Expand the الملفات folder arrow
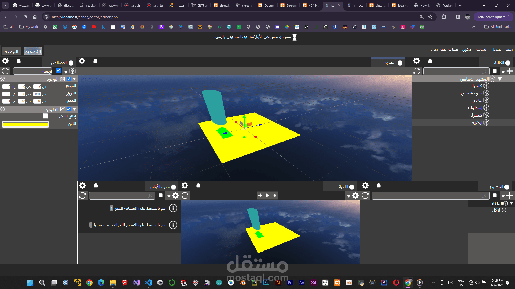515x289 pixels. (512, 203)
